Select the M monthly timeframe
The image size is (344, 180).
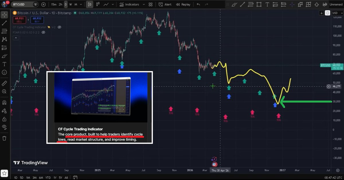coord(76,5)
